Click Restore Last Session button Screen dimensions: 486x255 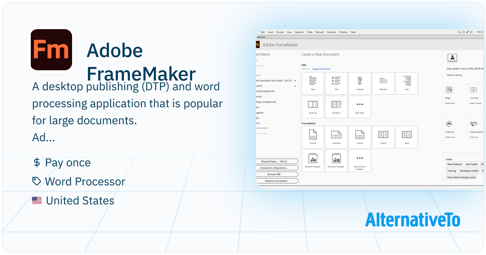[277, 181]
